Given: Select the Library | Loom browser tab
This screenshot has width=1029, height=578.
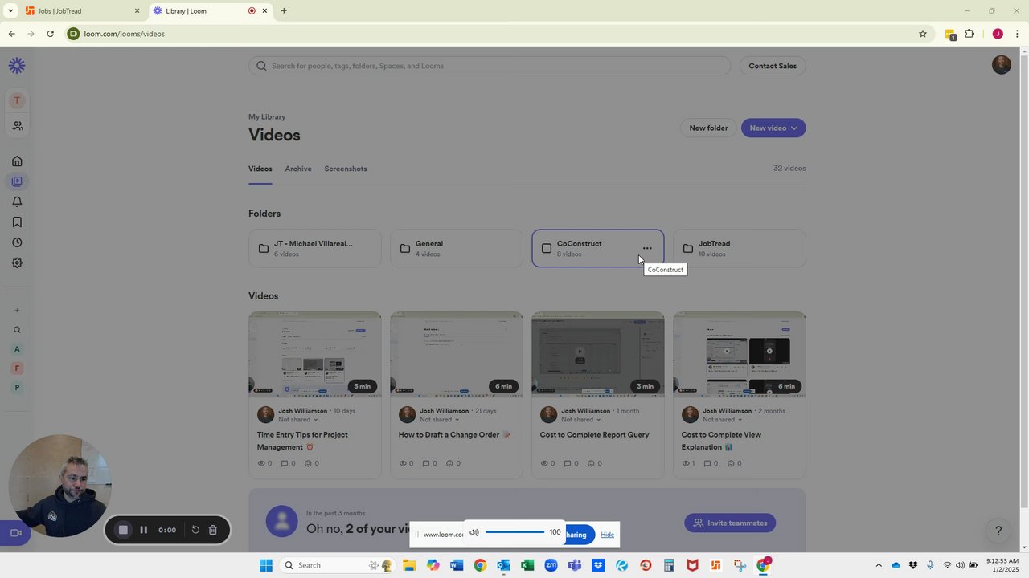Looking at the screenshot, I should pos(211,11).
